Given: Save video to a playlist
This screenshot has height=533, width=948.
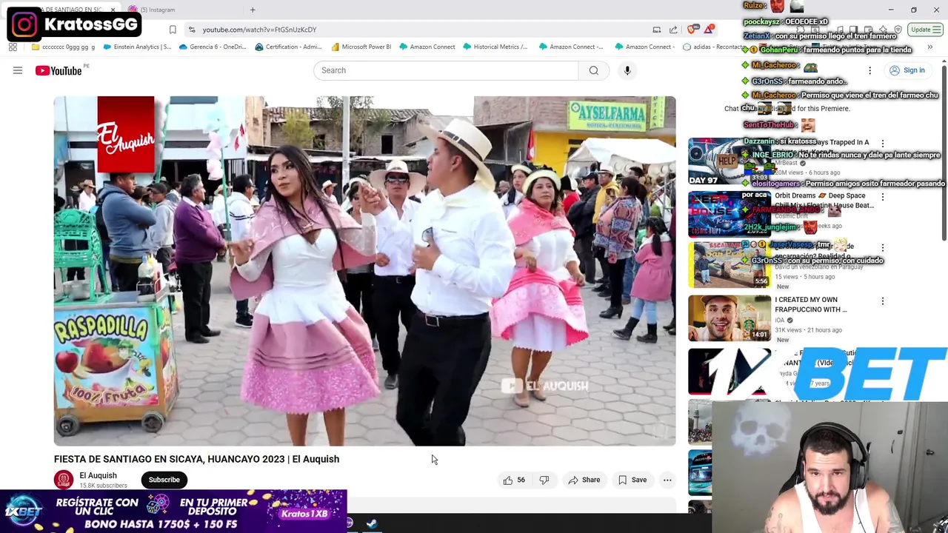Looking at the screenshot, I should (632, 480).
